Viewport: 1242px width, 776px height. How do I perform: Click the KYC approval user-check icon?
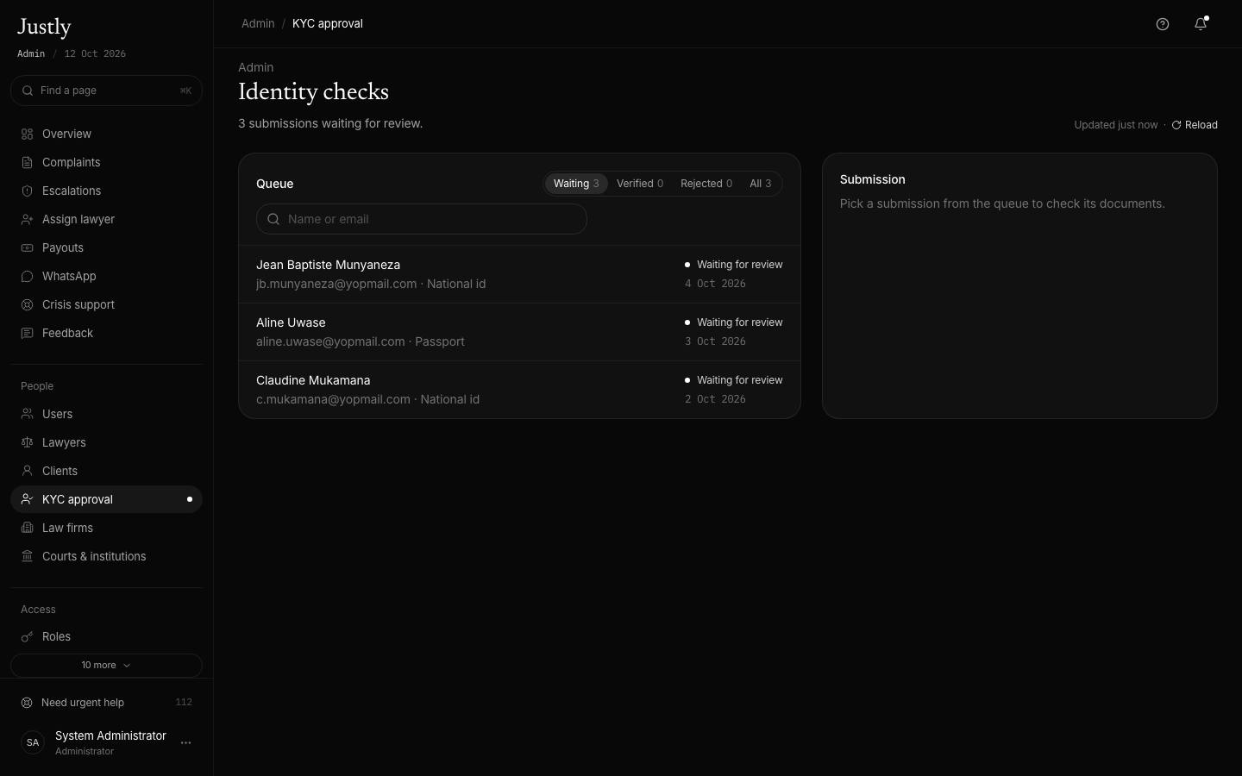27,499
